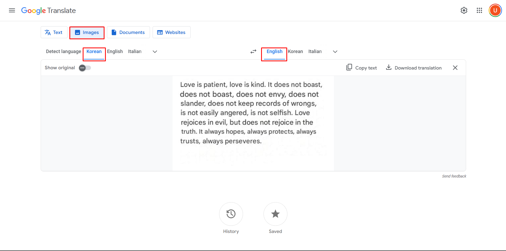Toggle Show original switch

pos(85,68)
